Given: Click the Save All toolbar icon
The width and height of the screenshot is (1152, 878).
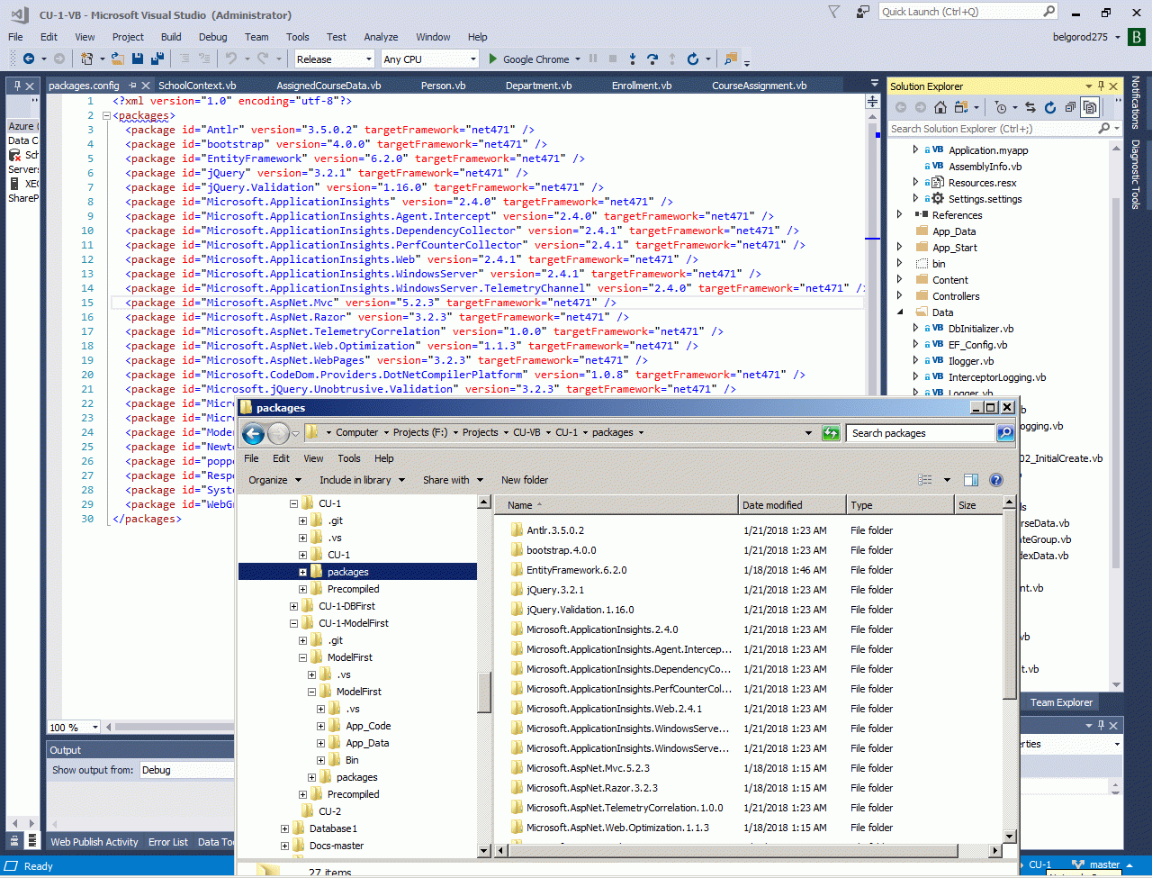Looking at the screenshot, I should [157, 59].
